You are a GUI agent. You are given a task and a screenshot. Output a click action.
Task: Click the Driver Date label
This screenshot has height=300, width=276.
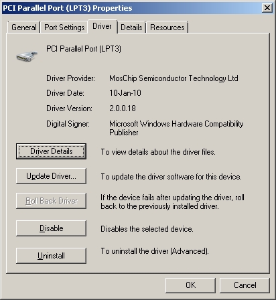coord(65,93)
